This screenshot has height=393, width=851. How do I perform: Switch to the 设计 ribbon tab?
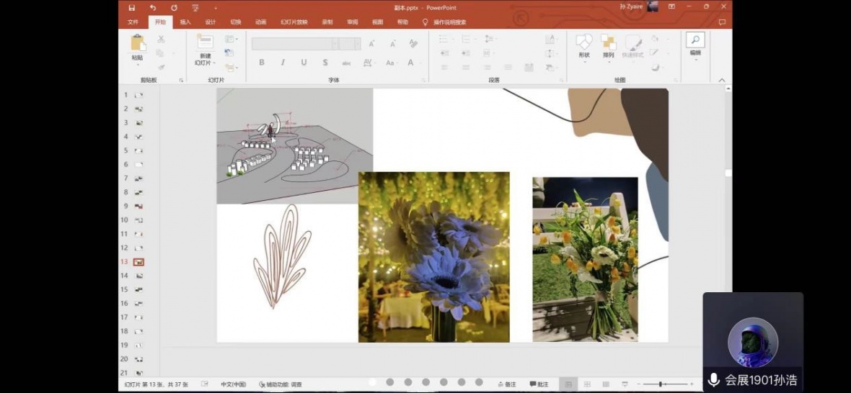click(211, 22)
